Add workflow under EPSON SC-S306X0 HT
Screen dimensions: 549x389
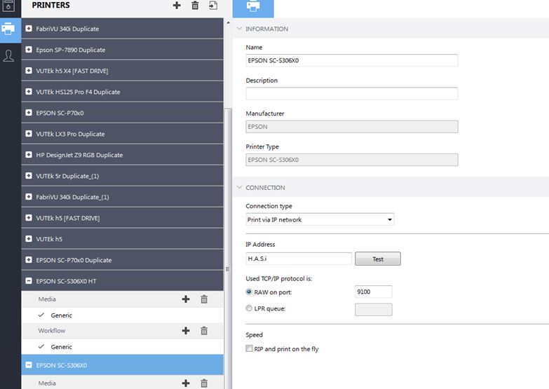[x=186, y=331]
